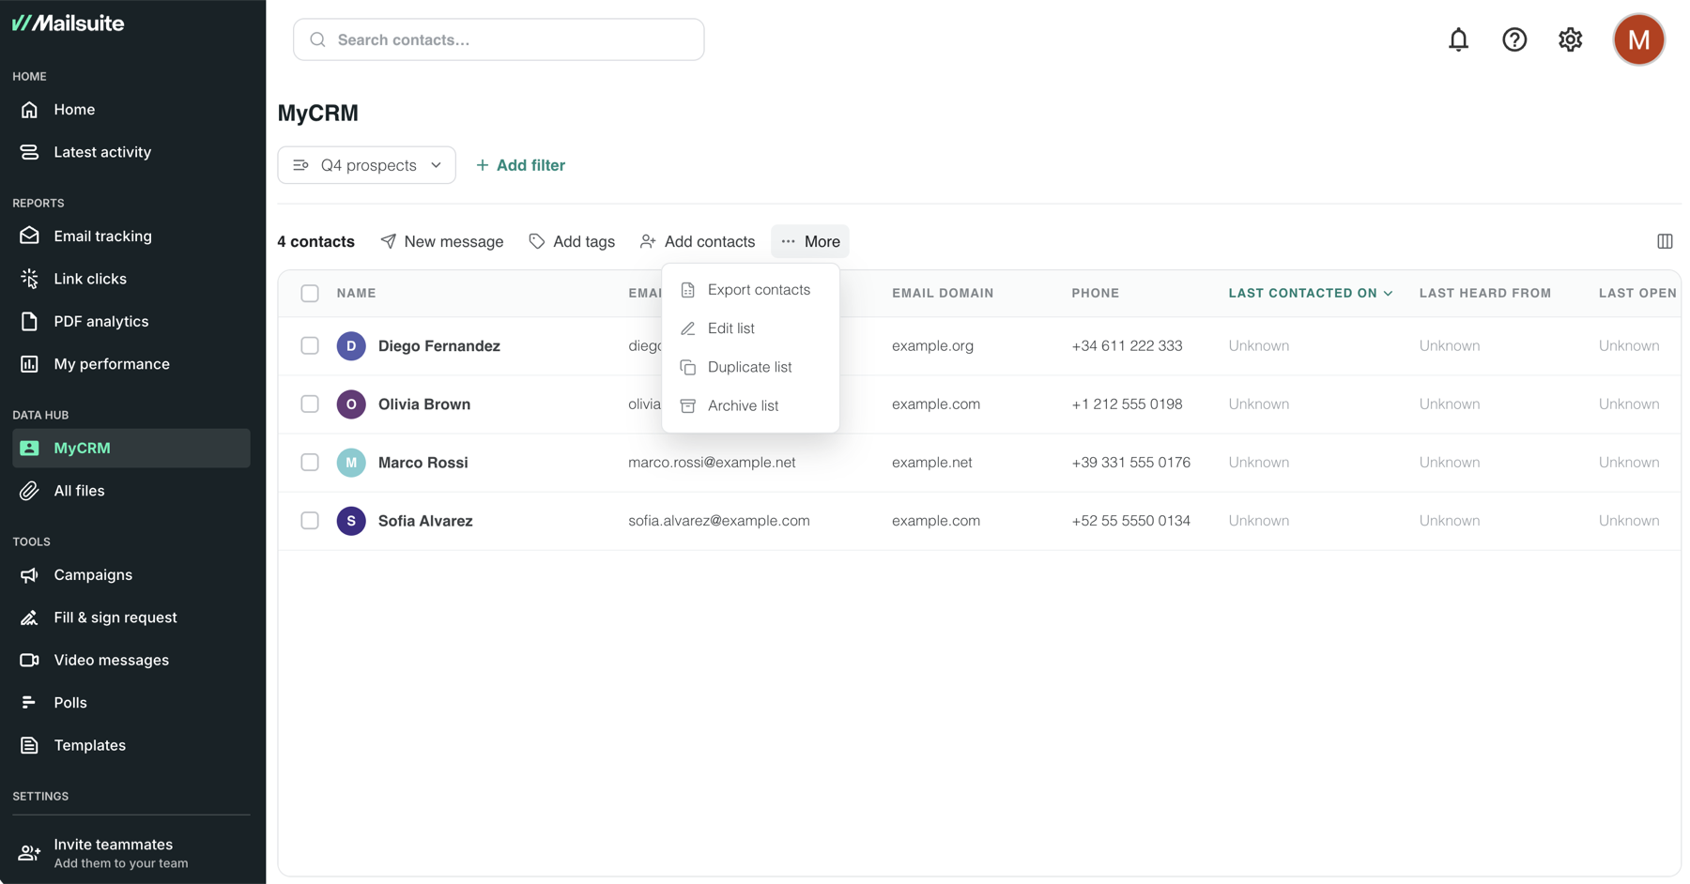Click Add contacts button

pos(698,241)
